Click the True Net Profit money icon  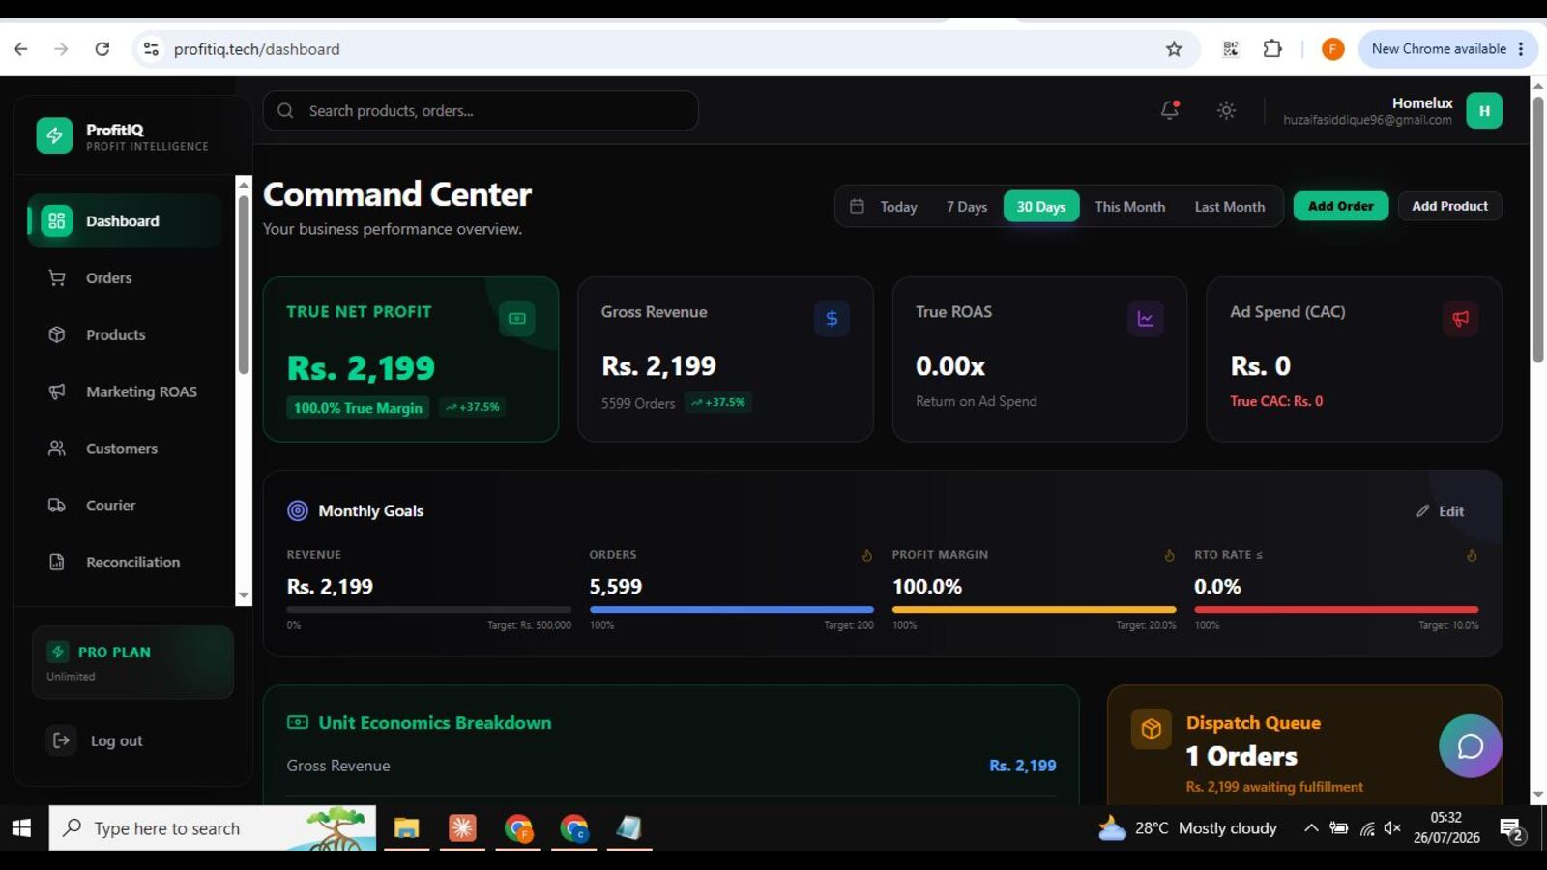click(x=517, y=318)
